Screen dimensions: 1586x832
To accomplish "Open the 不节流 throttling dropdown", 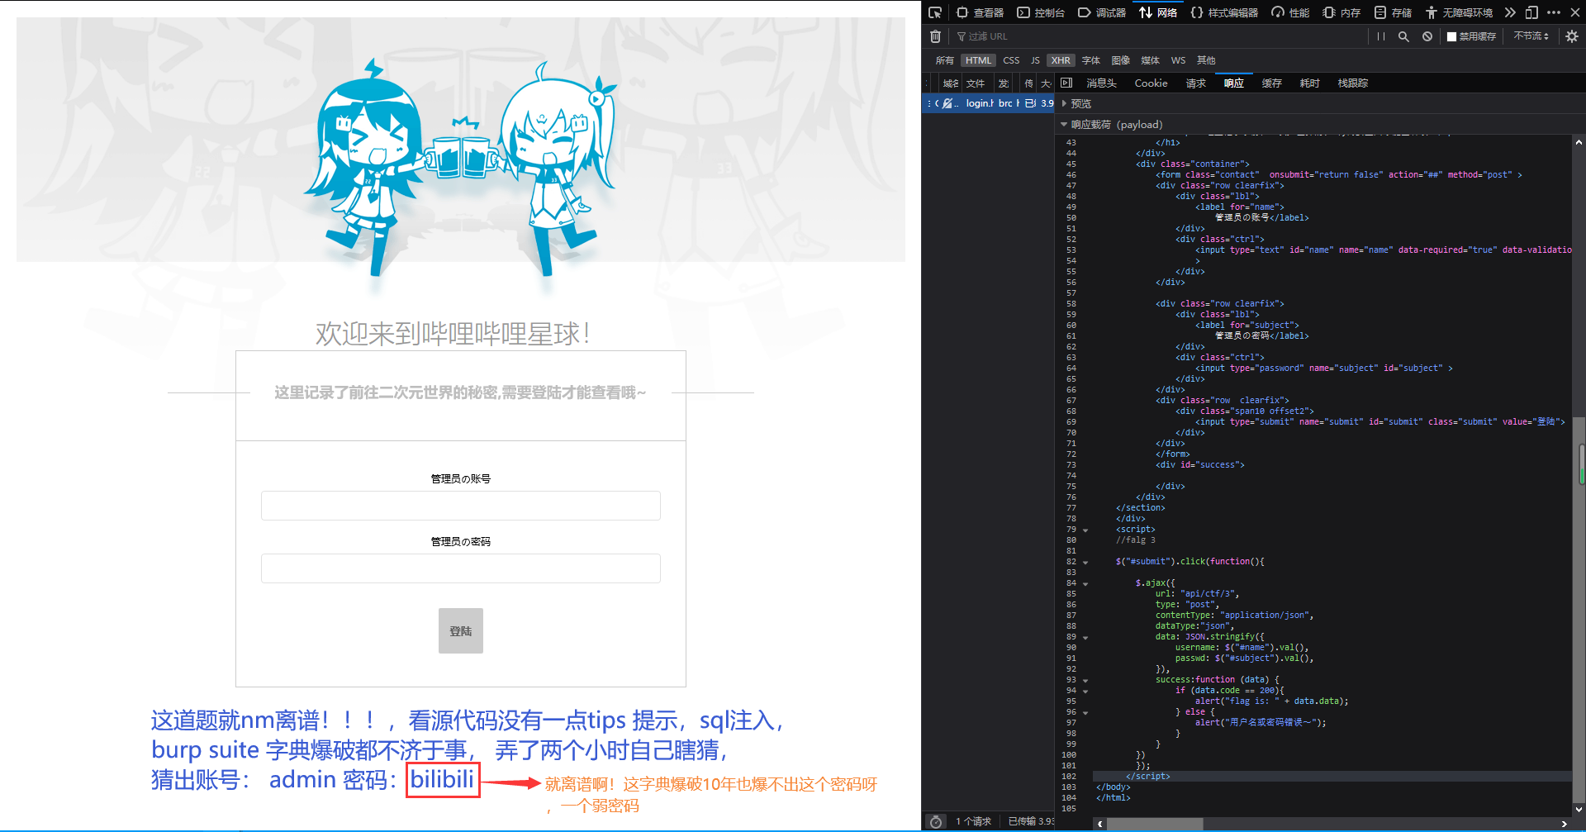I will [1531, 36].
